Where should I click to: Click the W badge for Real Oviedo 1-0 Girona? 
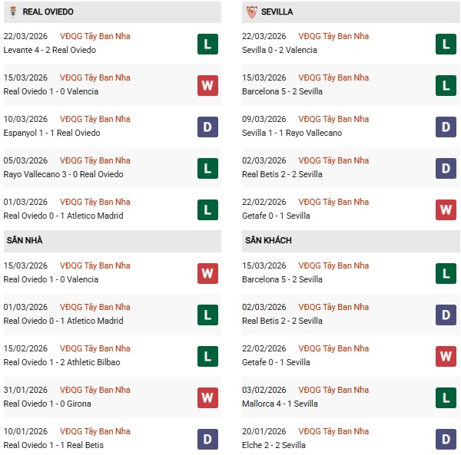(207, 397)
